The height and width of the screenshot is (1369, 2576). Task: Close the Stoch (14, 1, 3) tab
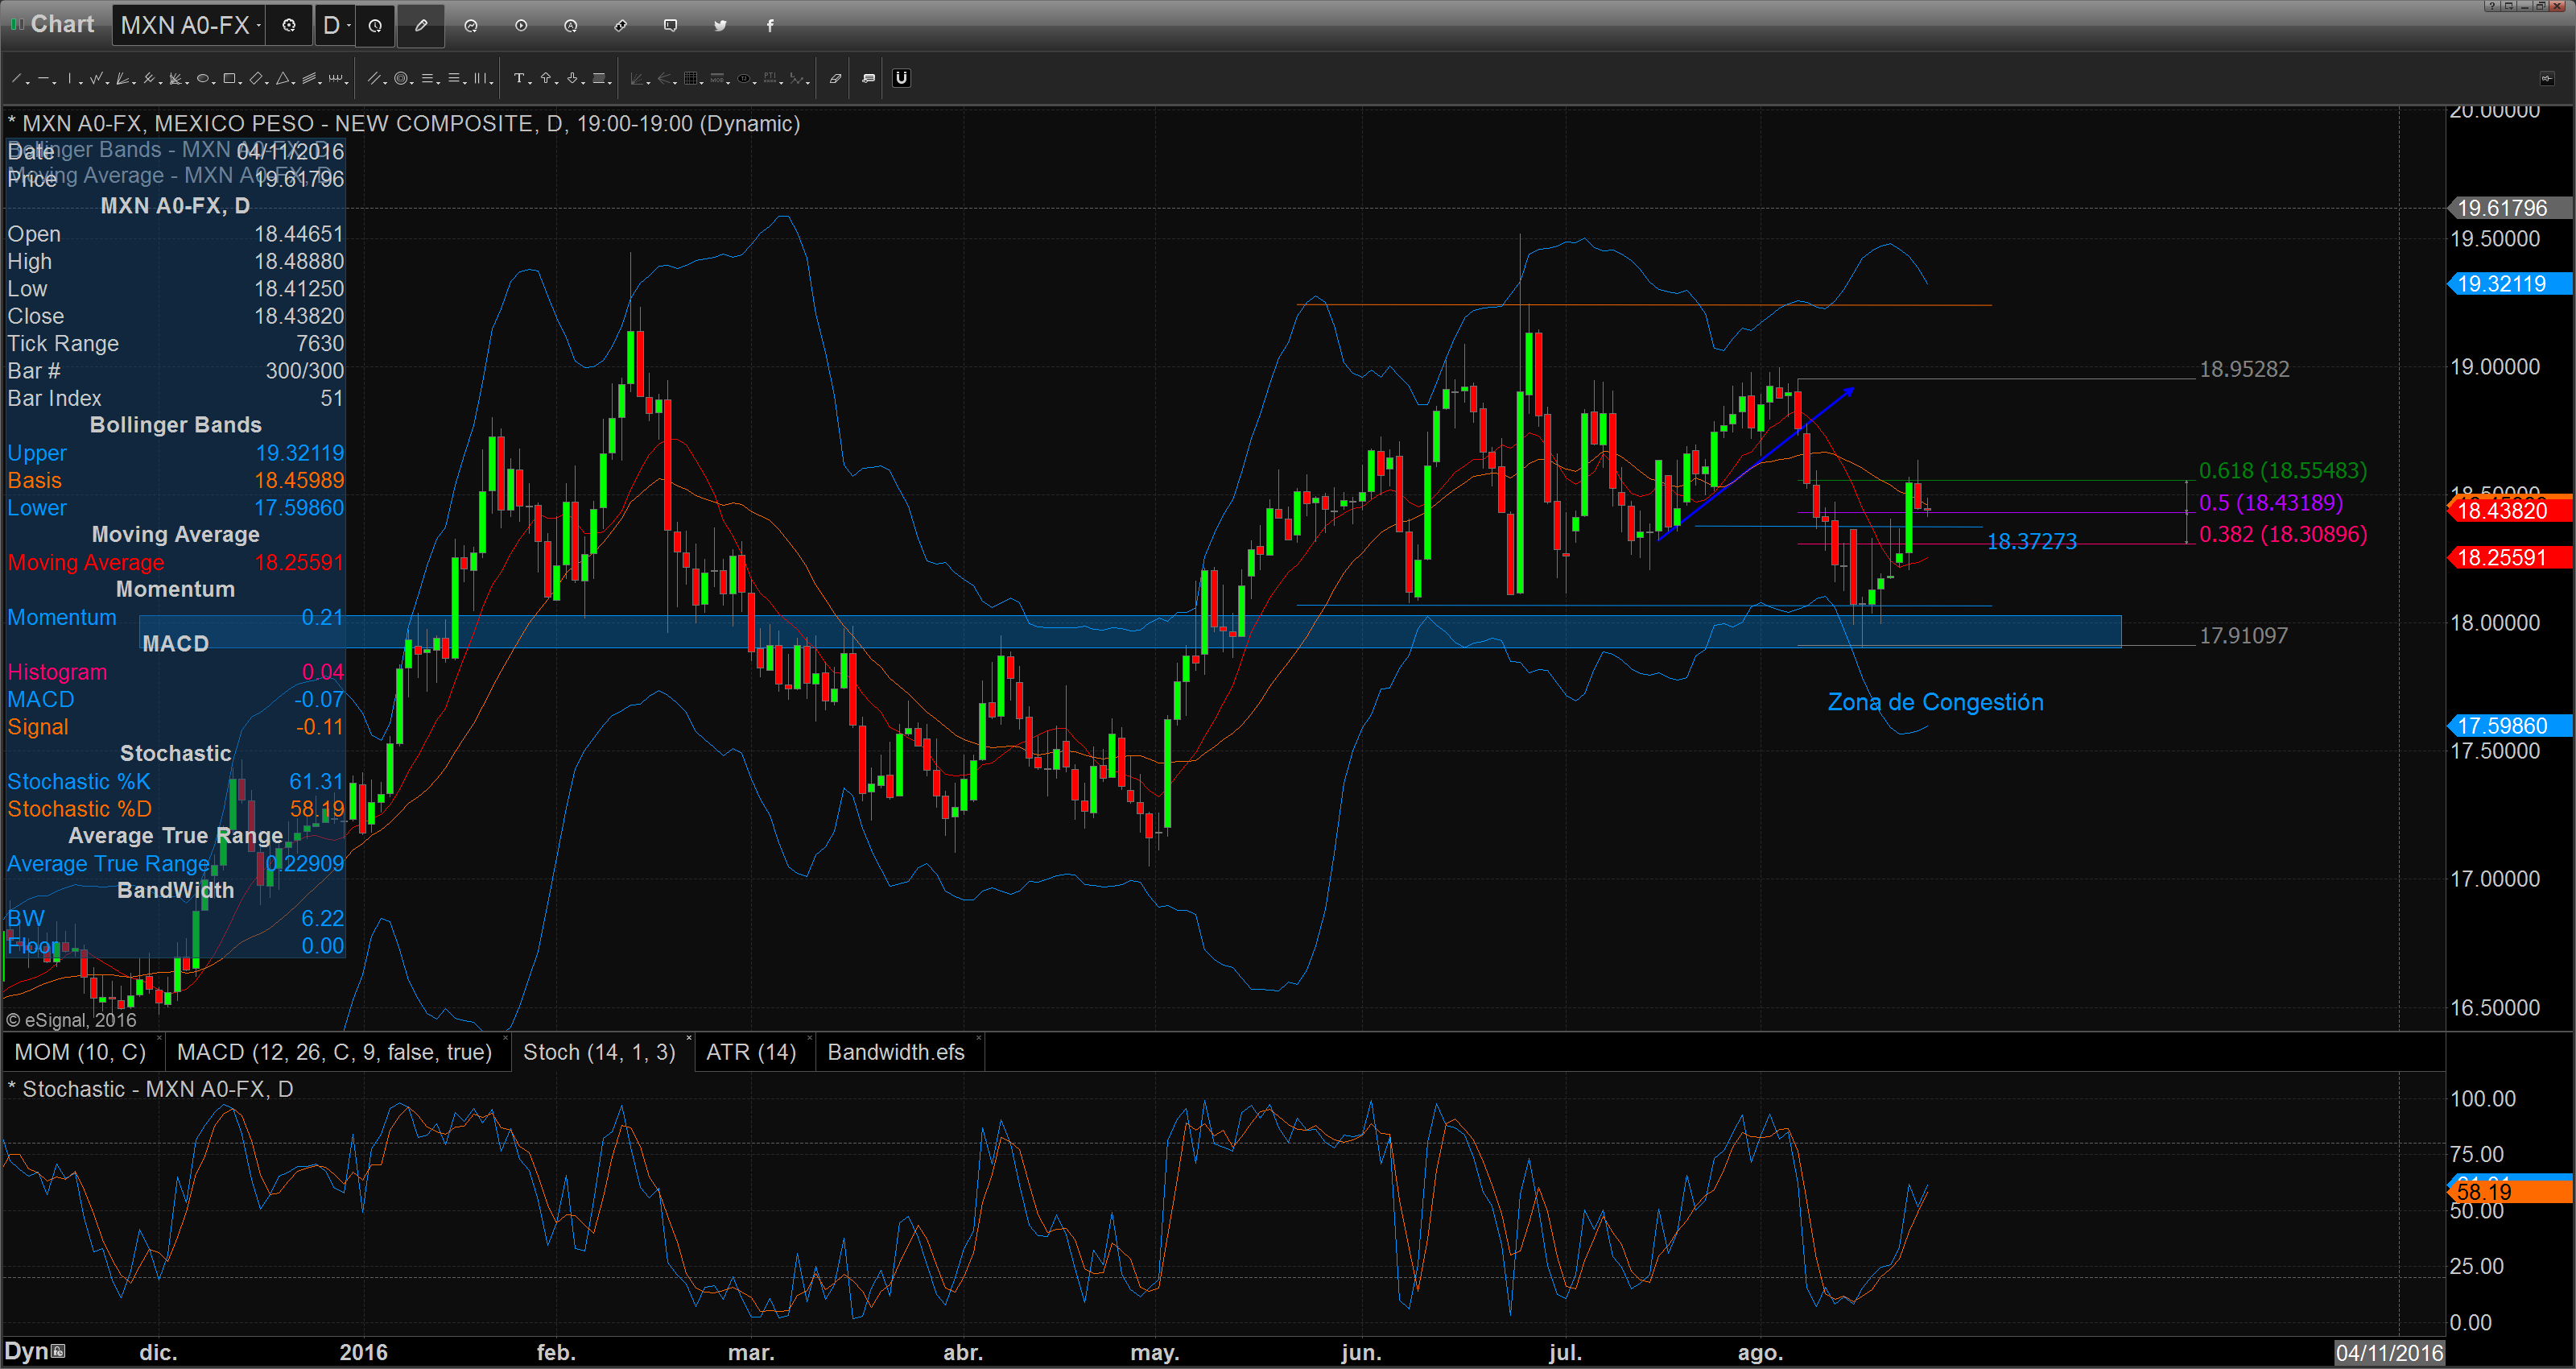pos(689,1038)
